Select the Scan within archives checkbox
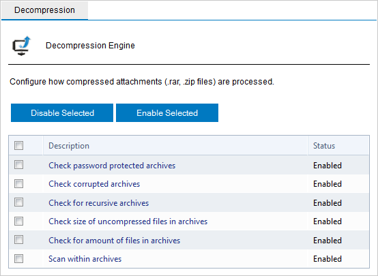378x276 pixels. (19, 259)
